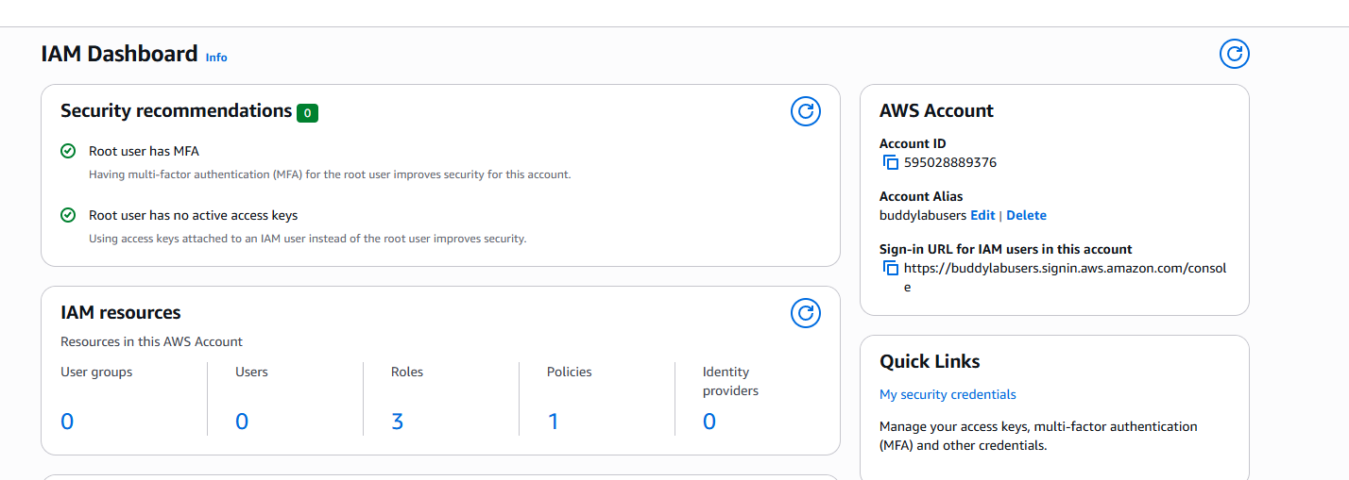Open the Users count link
The height and width of the screenshot is (480, 1349).
coord(242,422)
